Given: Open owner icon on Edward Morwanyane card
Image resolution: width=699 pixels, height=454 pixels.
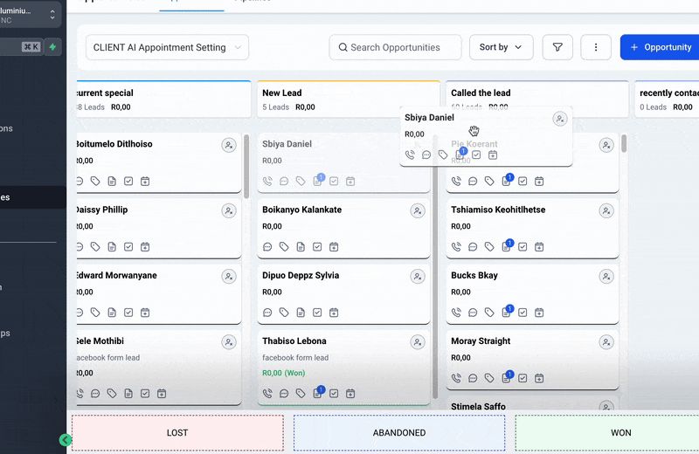Looking at the screenshot, I should pos(229,277).
